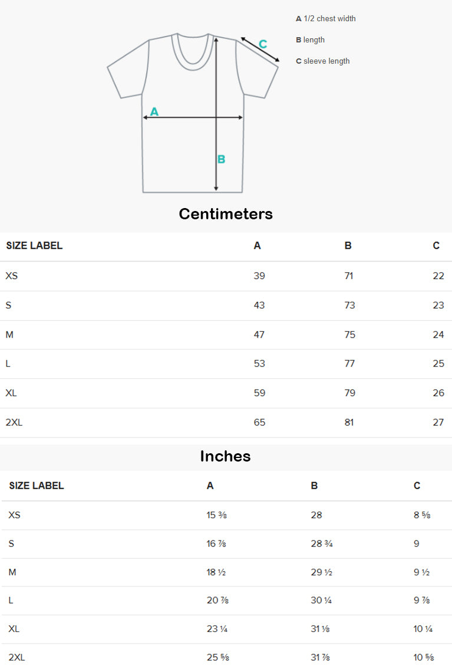This screenshot has height=669, width=452.
Task: Select the 'B length' legend entry
Action: (x=311, y=40)
